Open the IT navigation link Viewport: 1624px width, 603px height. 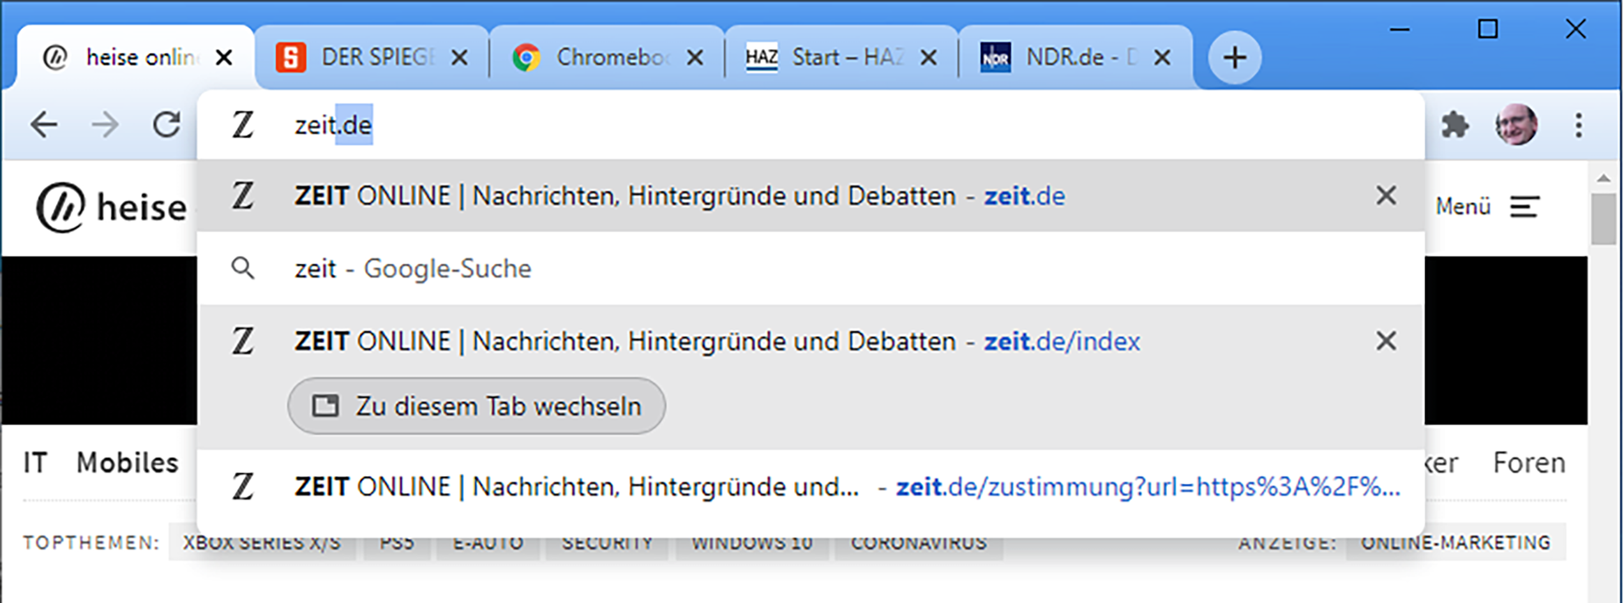point(36,463)
